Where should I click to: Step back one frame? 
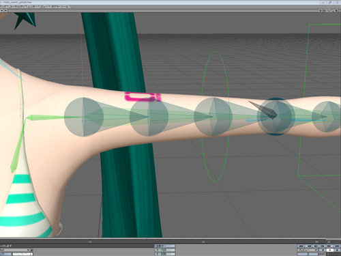pyautogui.click(x=316, y=246)
